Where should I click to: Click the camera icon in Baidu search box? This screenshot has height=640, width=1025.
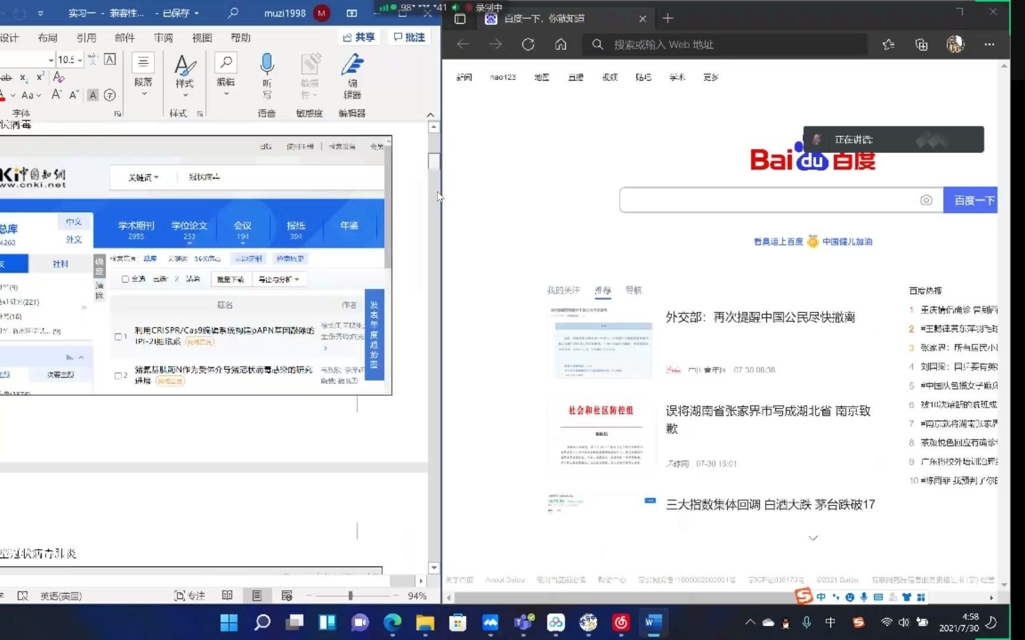926,200
